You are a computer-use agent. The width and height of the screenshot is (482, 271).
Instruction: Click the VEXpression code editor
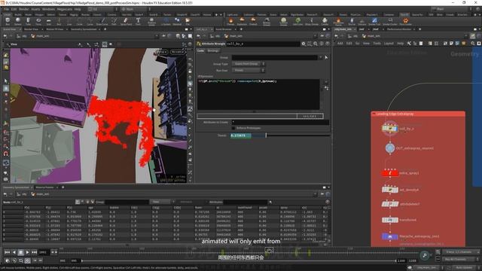(258, 94)
